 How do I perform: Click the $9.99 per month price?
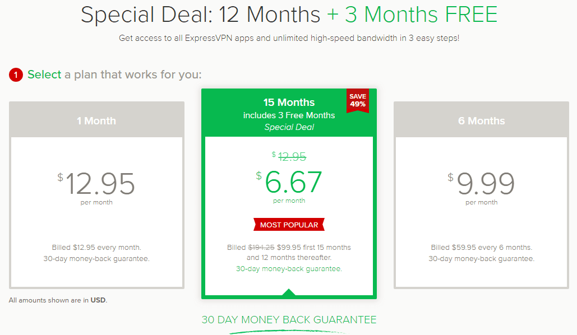pos(481,188)
